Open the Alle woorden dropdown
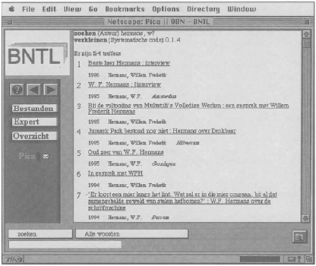This screenshot has height=266, width=316. [x=131, y=234]
